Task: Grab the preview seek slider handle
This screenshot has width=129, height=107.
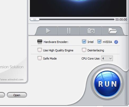Action: pyautogui.click(x=35, y=20)
